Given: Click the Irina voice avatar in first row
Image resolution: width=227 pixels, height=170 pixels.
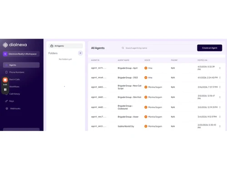Looking at the screenshot, I should coord(146,68).
